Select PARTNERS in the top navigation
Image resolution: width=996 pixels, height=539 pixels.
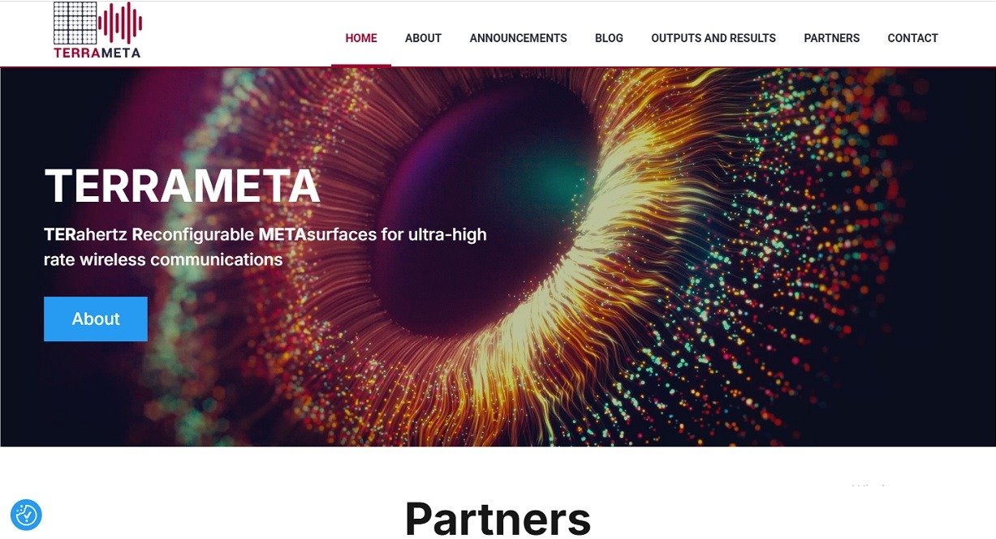[831, 38]
